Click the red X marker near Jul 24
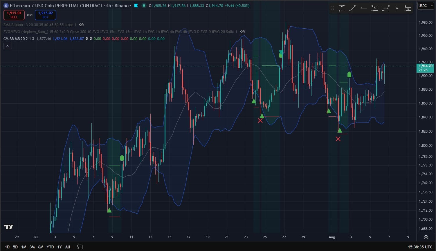The width and height of the screenshot is (436, 251). [x=260, y=120]
